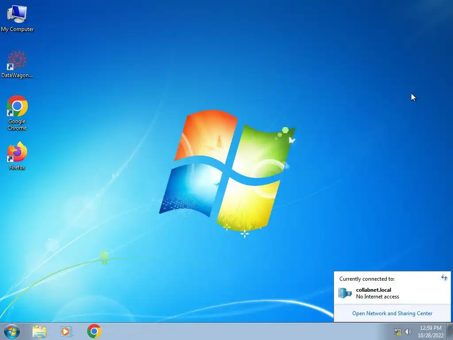Click the collabnet.local network computer icon
This screenshot has height=340, width=453.
click(x=345, y=293)
